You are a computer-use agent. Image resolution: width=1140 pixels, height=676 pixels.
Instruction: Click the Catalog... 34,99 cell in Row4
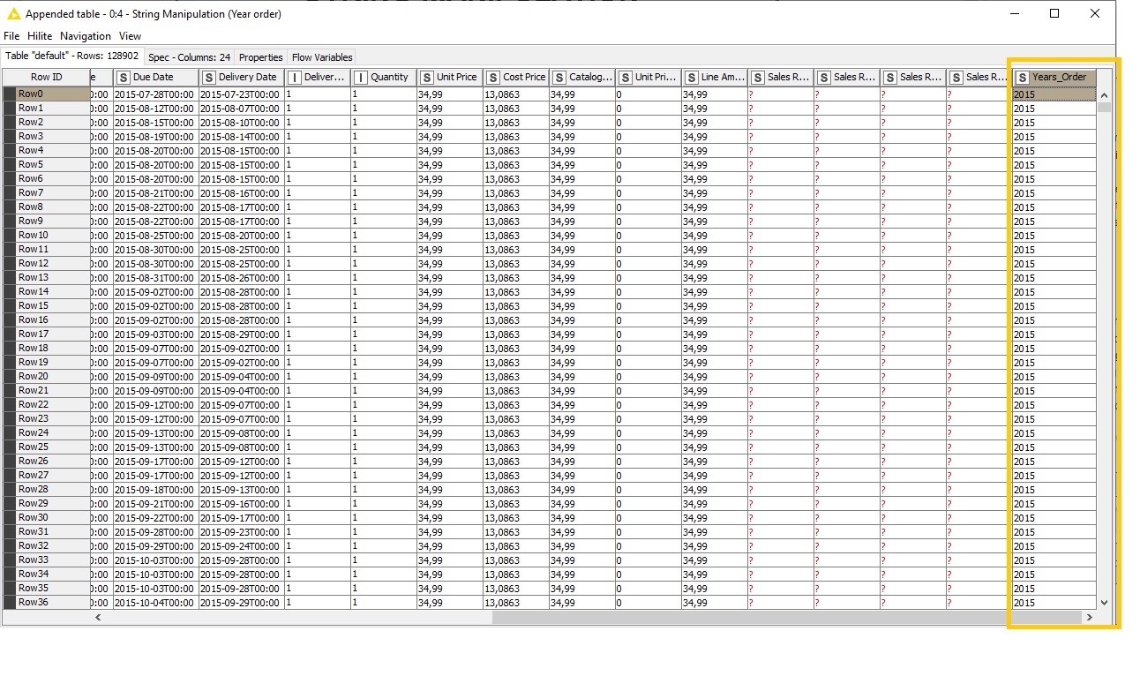point(582,151)
